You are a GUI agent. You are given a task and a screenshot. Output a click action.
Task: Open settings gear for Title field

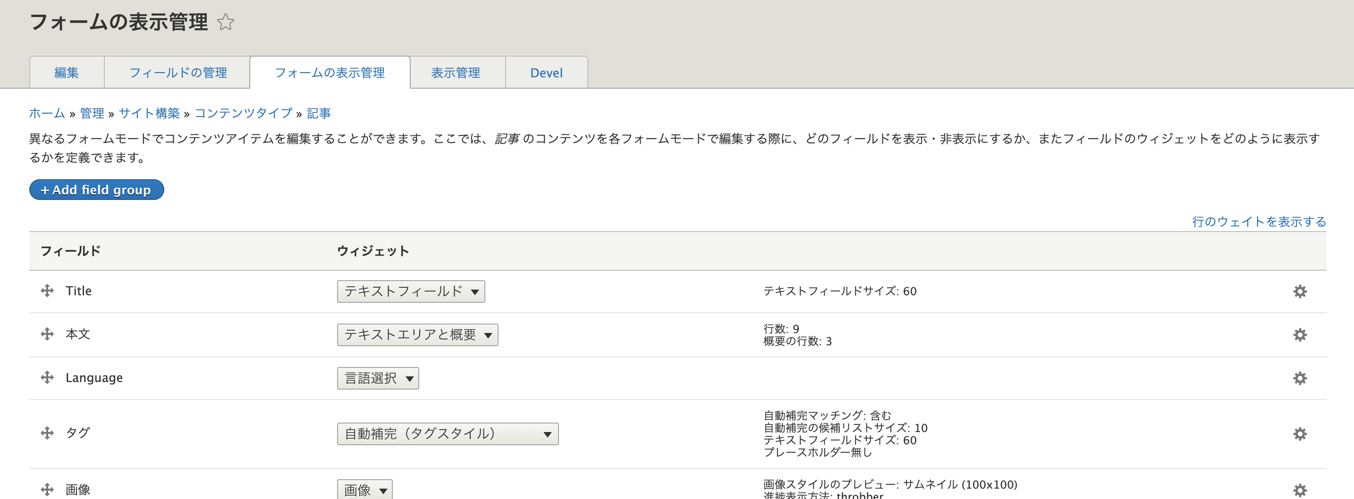tap(1299, 291)
